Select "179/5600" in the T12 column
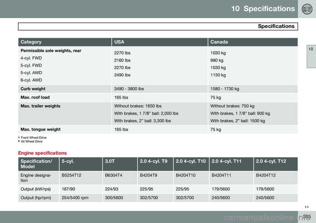This screenshot has width=316, height=223. [x=265, y=189]
